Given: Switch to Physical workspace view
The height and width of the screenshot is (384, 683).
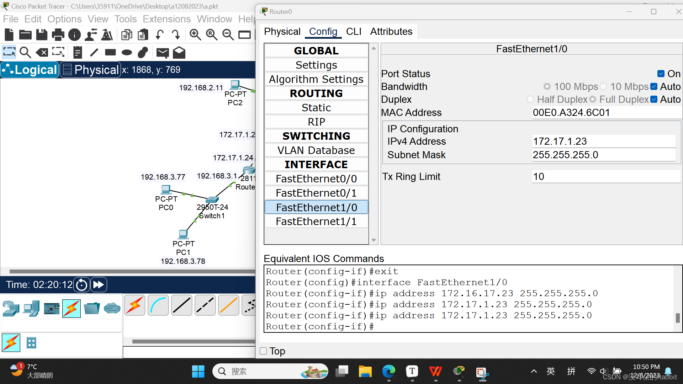Looking at the screenshot, I should coord(90,70).
